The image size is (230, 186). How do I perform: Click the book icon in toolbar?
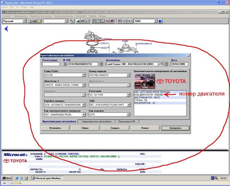pyautogui.click(x=112, y=21)
